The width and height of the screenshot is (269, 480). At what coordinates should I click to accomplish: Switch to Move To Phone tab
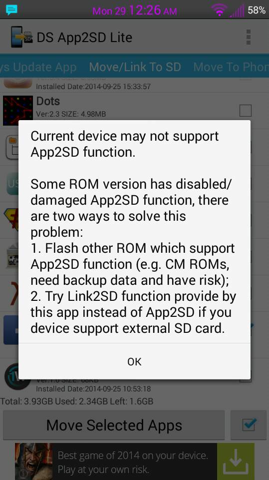click(231, 67)
